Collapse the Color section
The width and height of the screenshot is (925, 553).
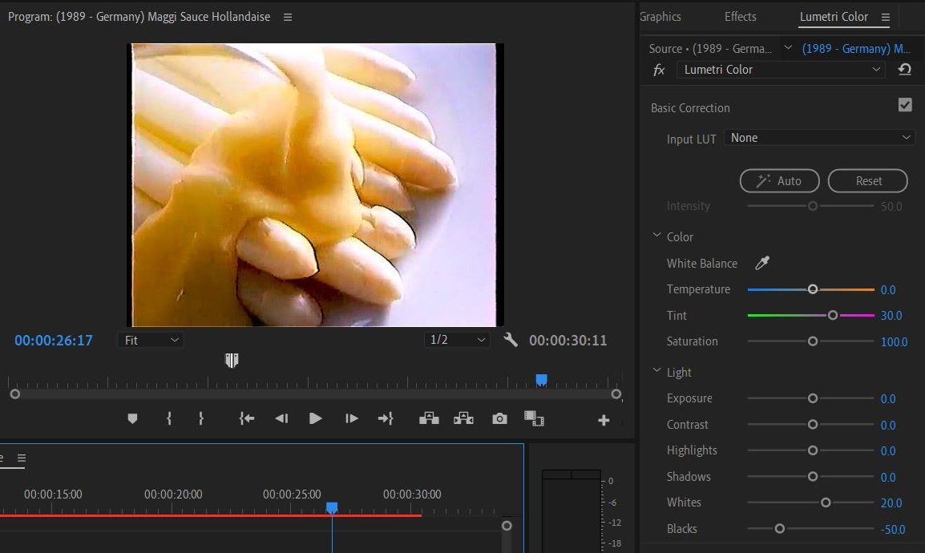656,236
